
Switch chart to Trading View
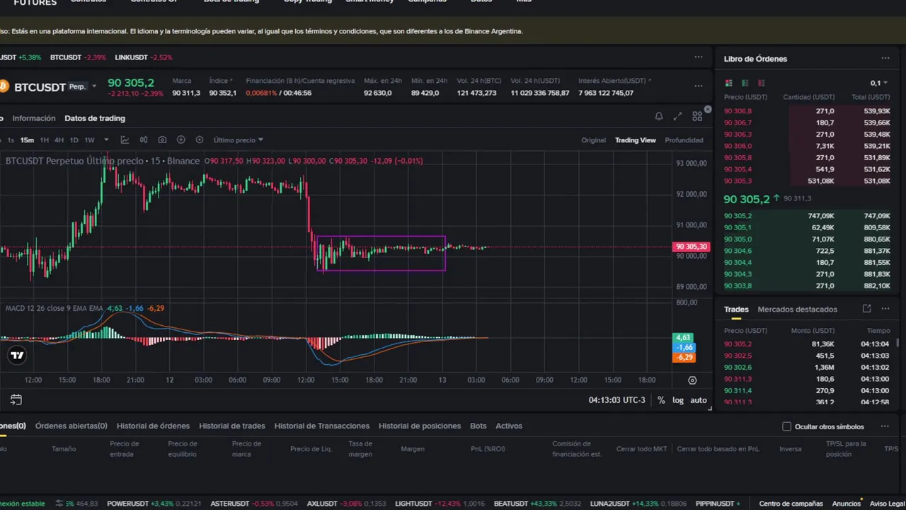point(636,140)
